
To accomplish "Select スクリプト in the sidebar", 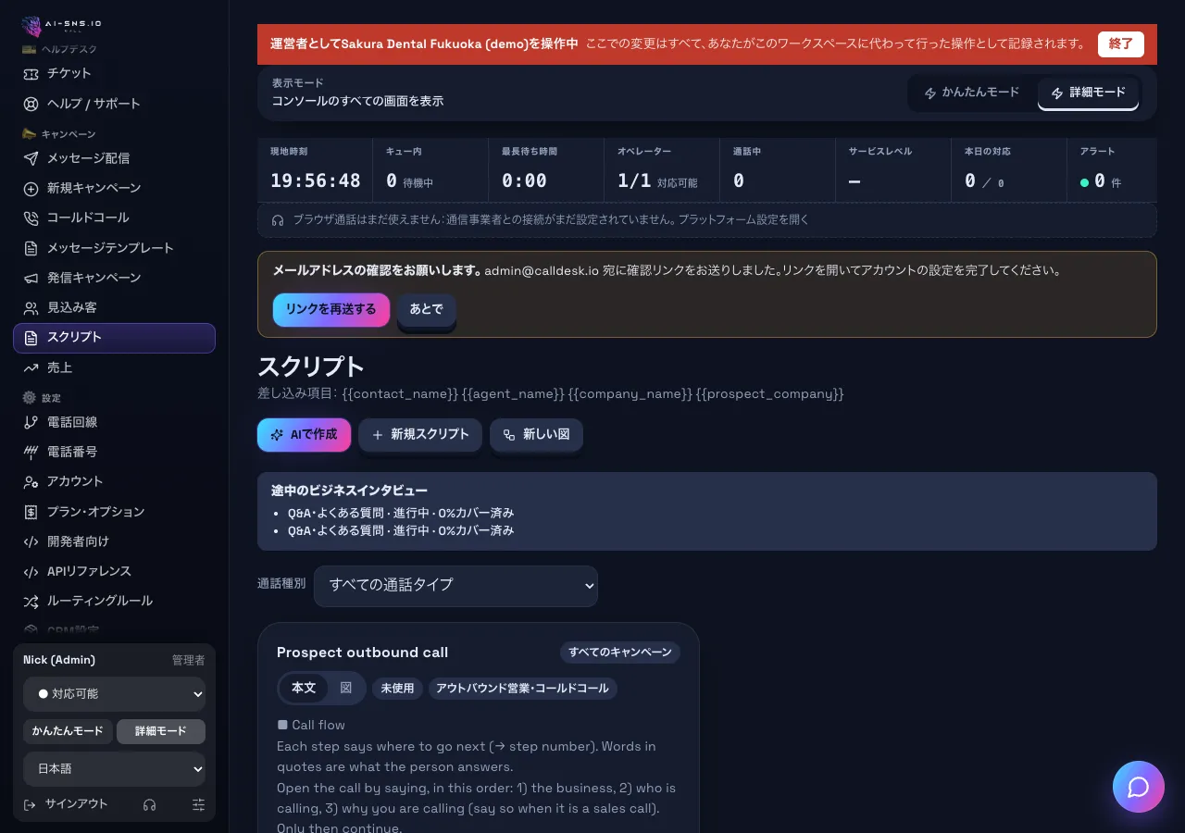I will [x=115, y=338].
